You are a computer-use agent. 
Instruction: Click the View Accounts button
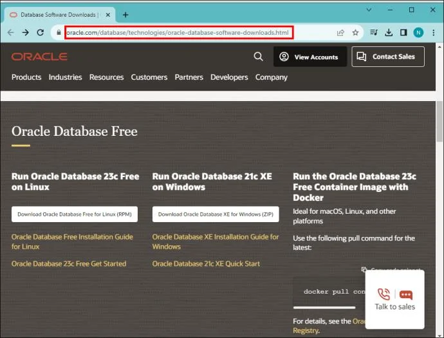click(310, 57)
